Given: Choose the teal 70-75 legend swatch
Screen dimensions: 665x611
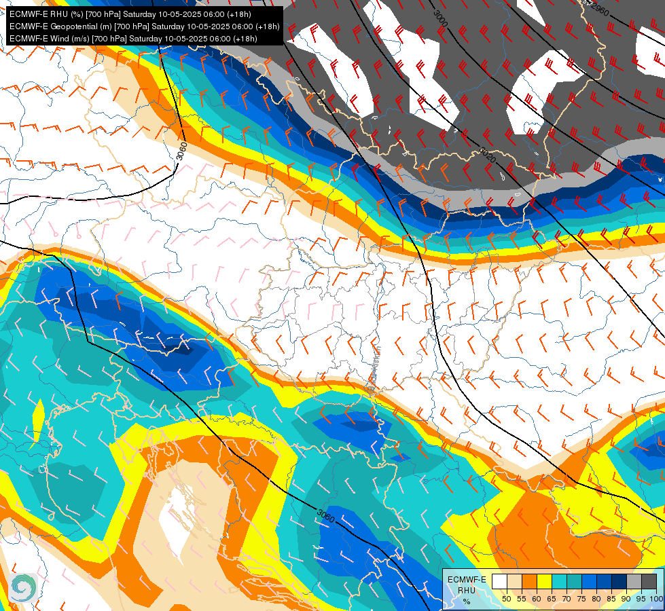Looking at the screenshot, I should pyautogui.click(x=574, y=581).
